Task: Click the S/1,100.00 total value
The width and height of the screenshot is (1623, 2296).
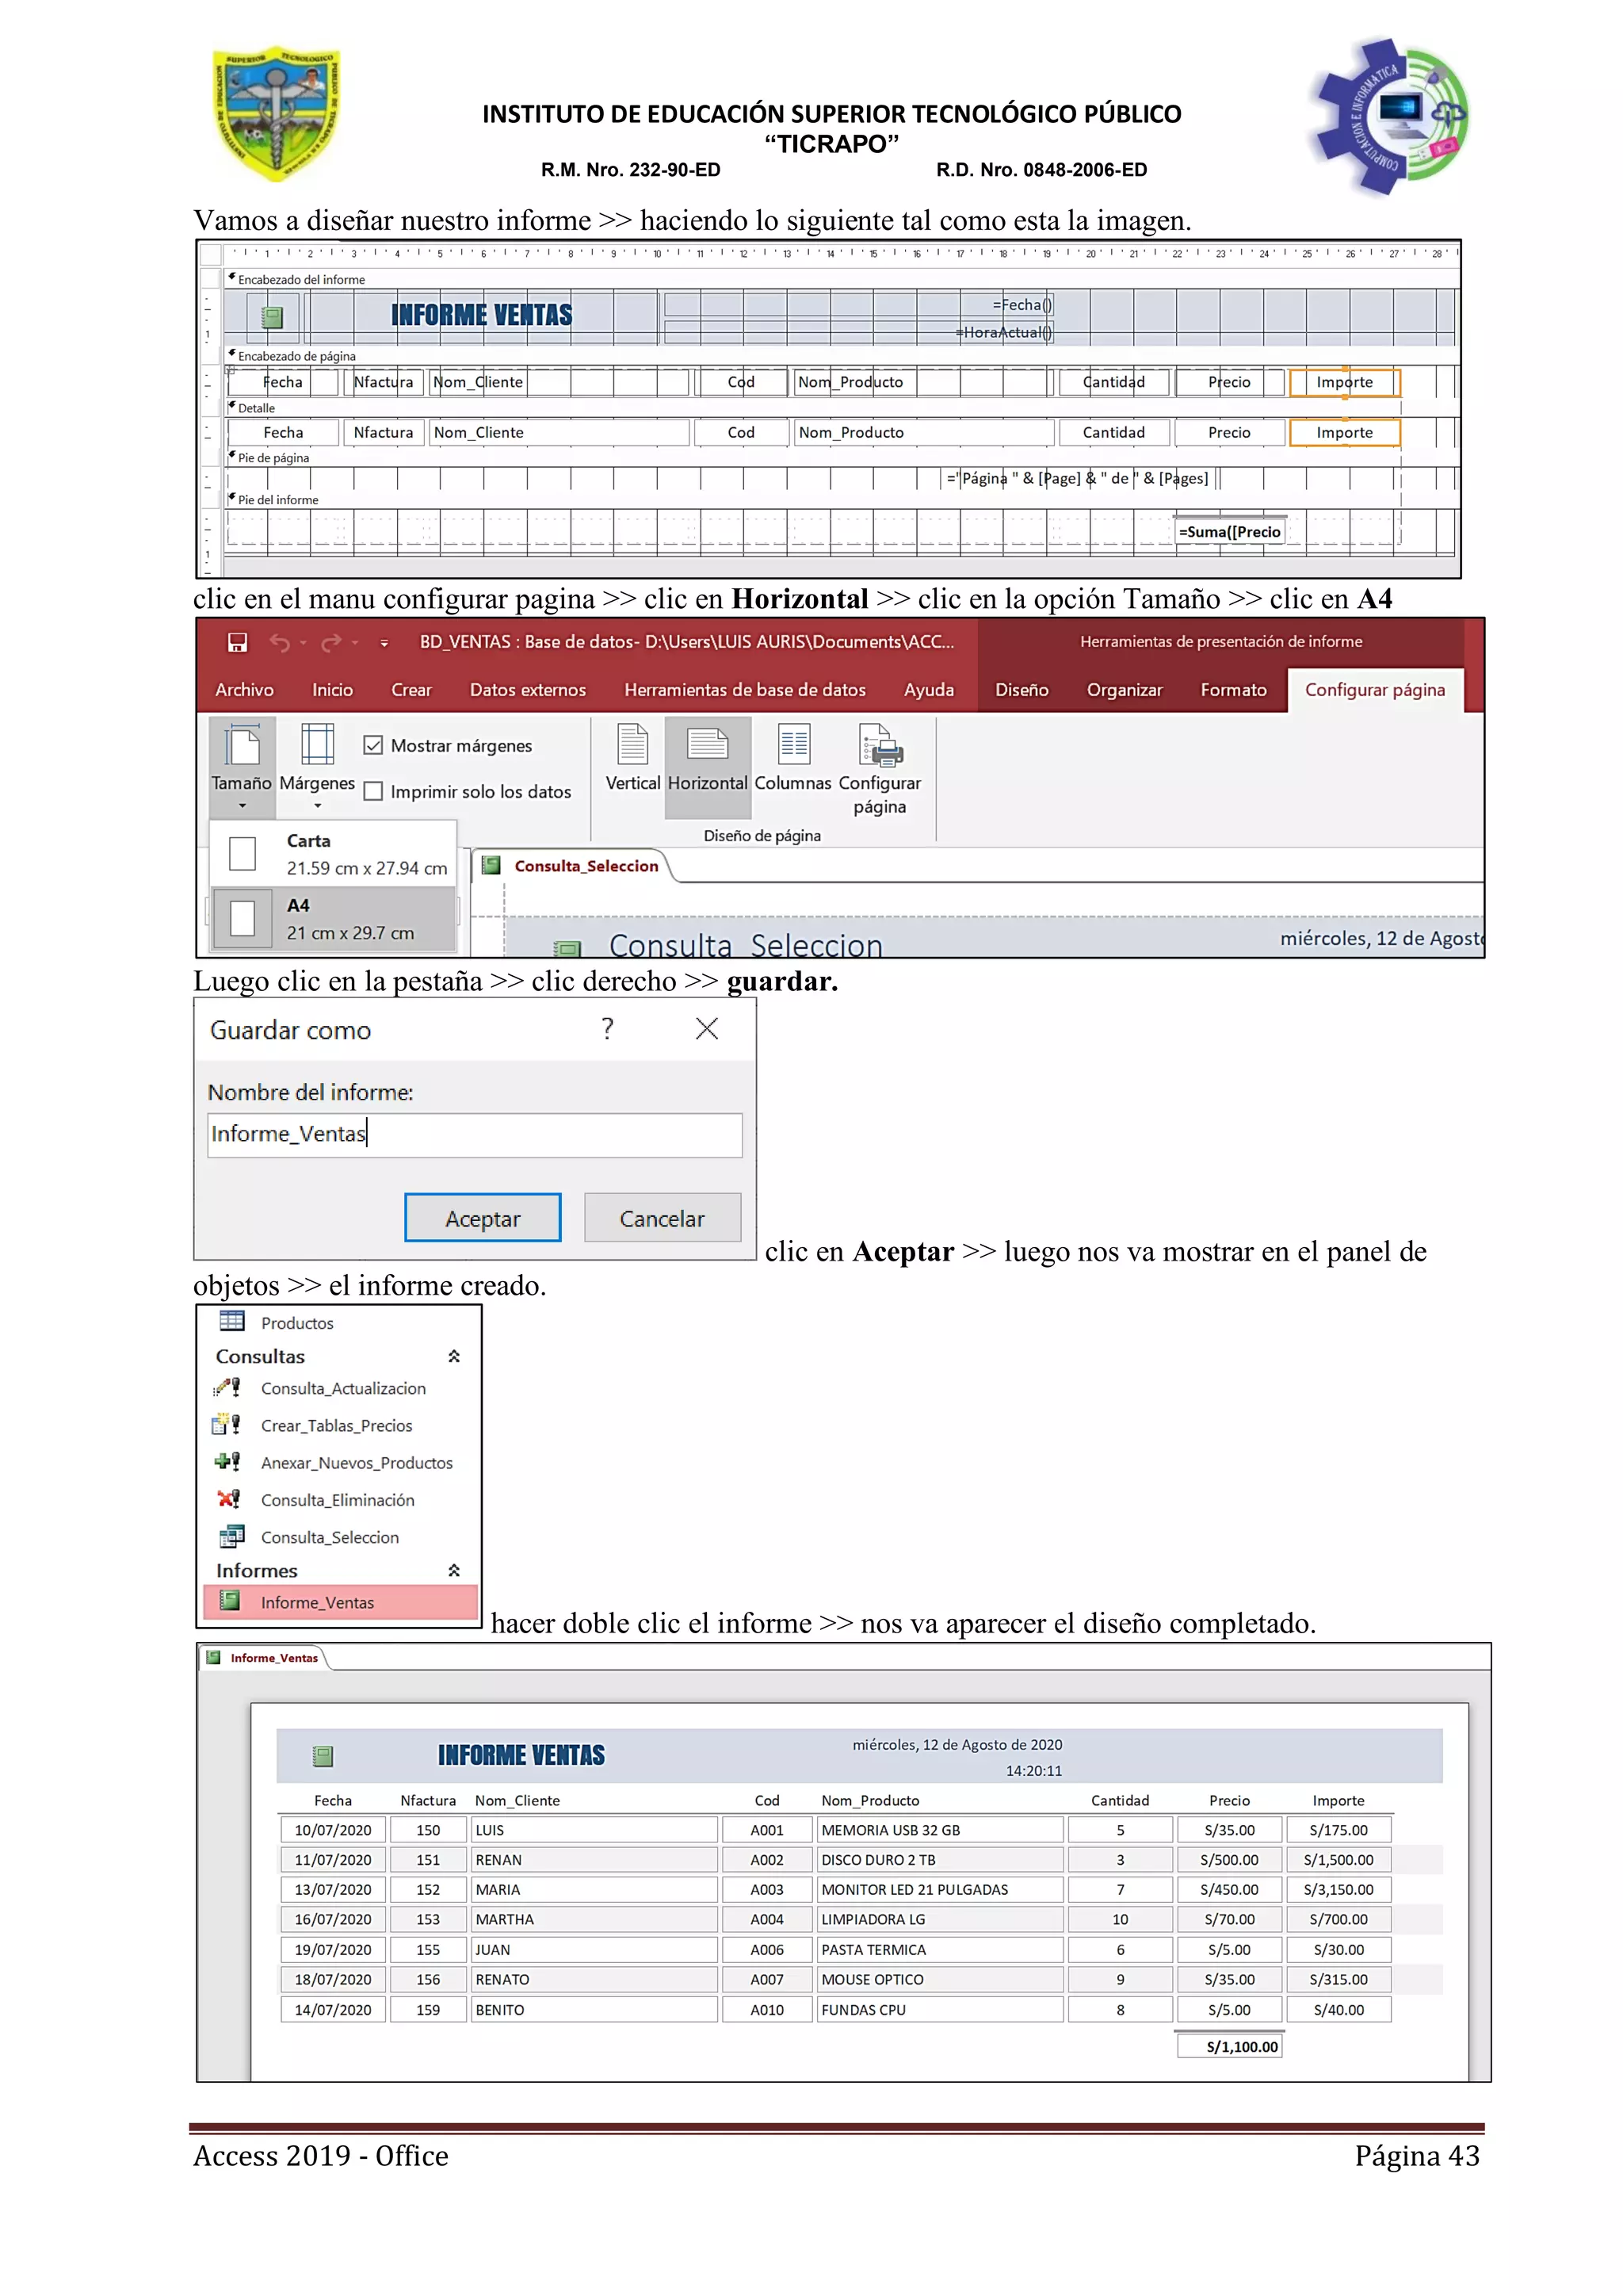Action: point(1230,2046)
